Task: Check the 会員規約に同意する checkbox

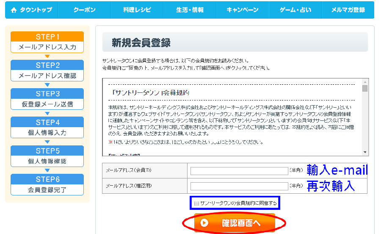Action: click(196, 203)
